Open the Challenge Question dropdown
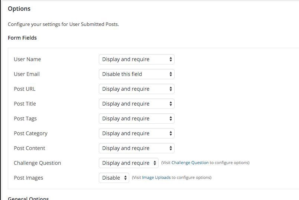The image size is (299, 200). click(129, 163)
